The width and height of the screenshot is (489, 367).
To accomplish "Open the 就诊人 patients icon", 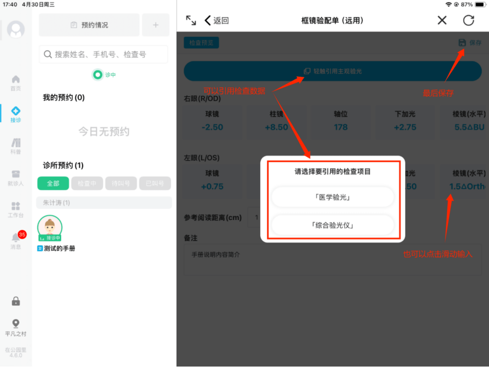I will (16, 178).
